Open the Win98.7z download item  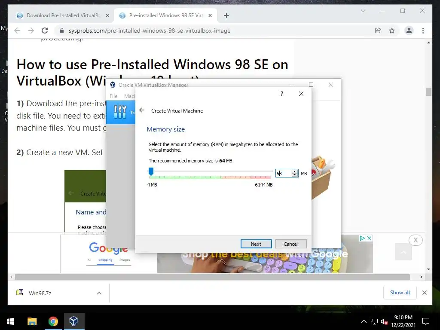click(40, 293)
